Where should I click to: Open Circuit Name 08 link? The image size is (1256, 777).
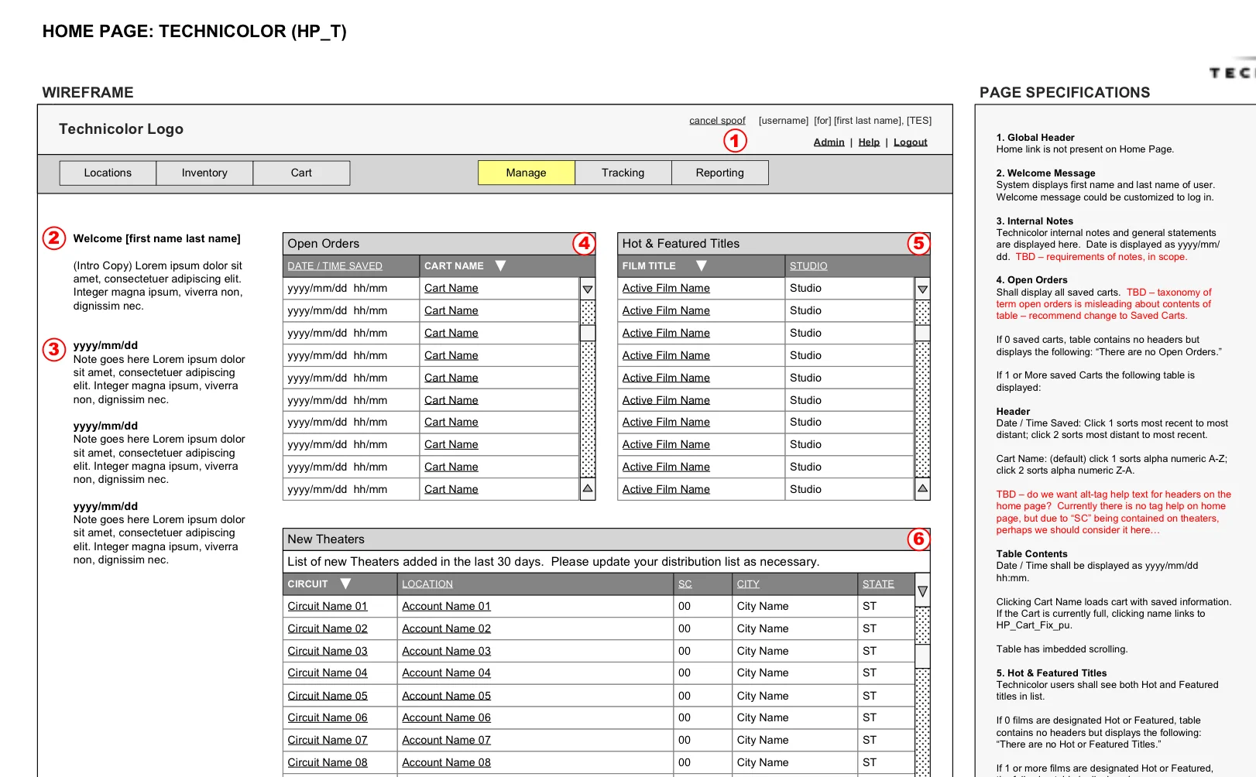click(328, 762)
